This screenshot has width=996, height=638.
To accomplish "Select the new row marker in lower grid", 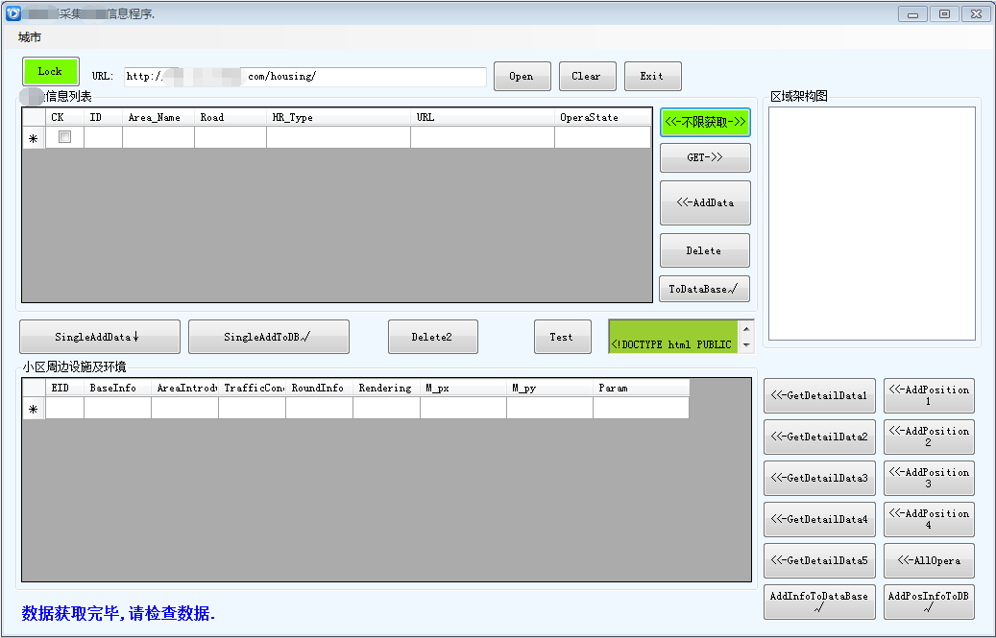I will tap(34, 410).
